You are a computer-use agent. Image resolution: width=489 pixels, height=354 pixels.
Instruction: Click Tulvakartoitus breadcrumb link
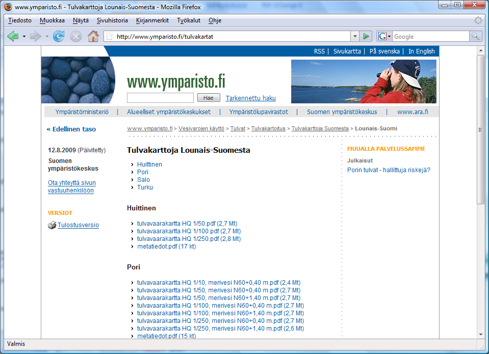tap(269, 128)
